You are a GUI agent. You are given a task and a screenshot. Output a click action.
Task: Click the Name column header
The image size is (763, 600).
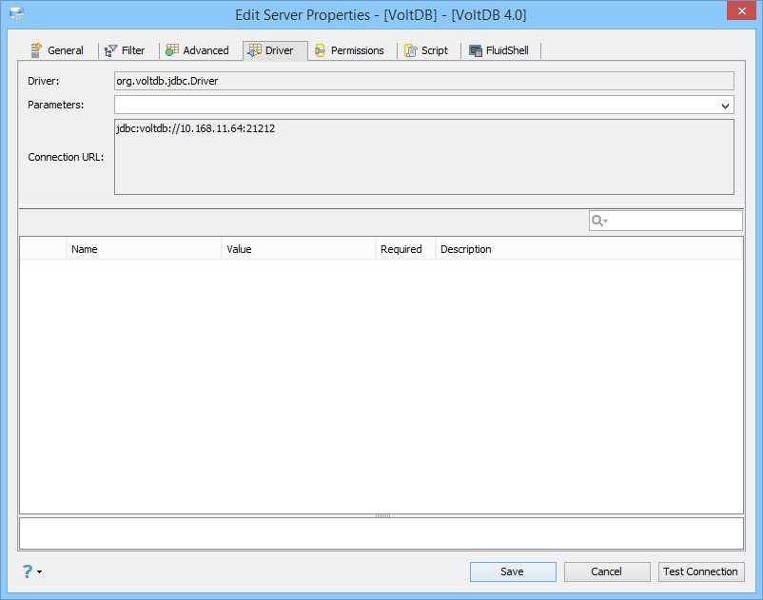[144, 249]
